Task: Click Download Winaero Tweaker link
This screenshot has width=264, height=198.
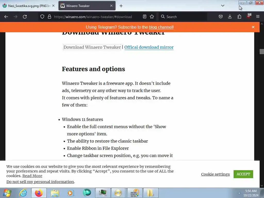Action: pyautogui.click(x=92, y=47)
